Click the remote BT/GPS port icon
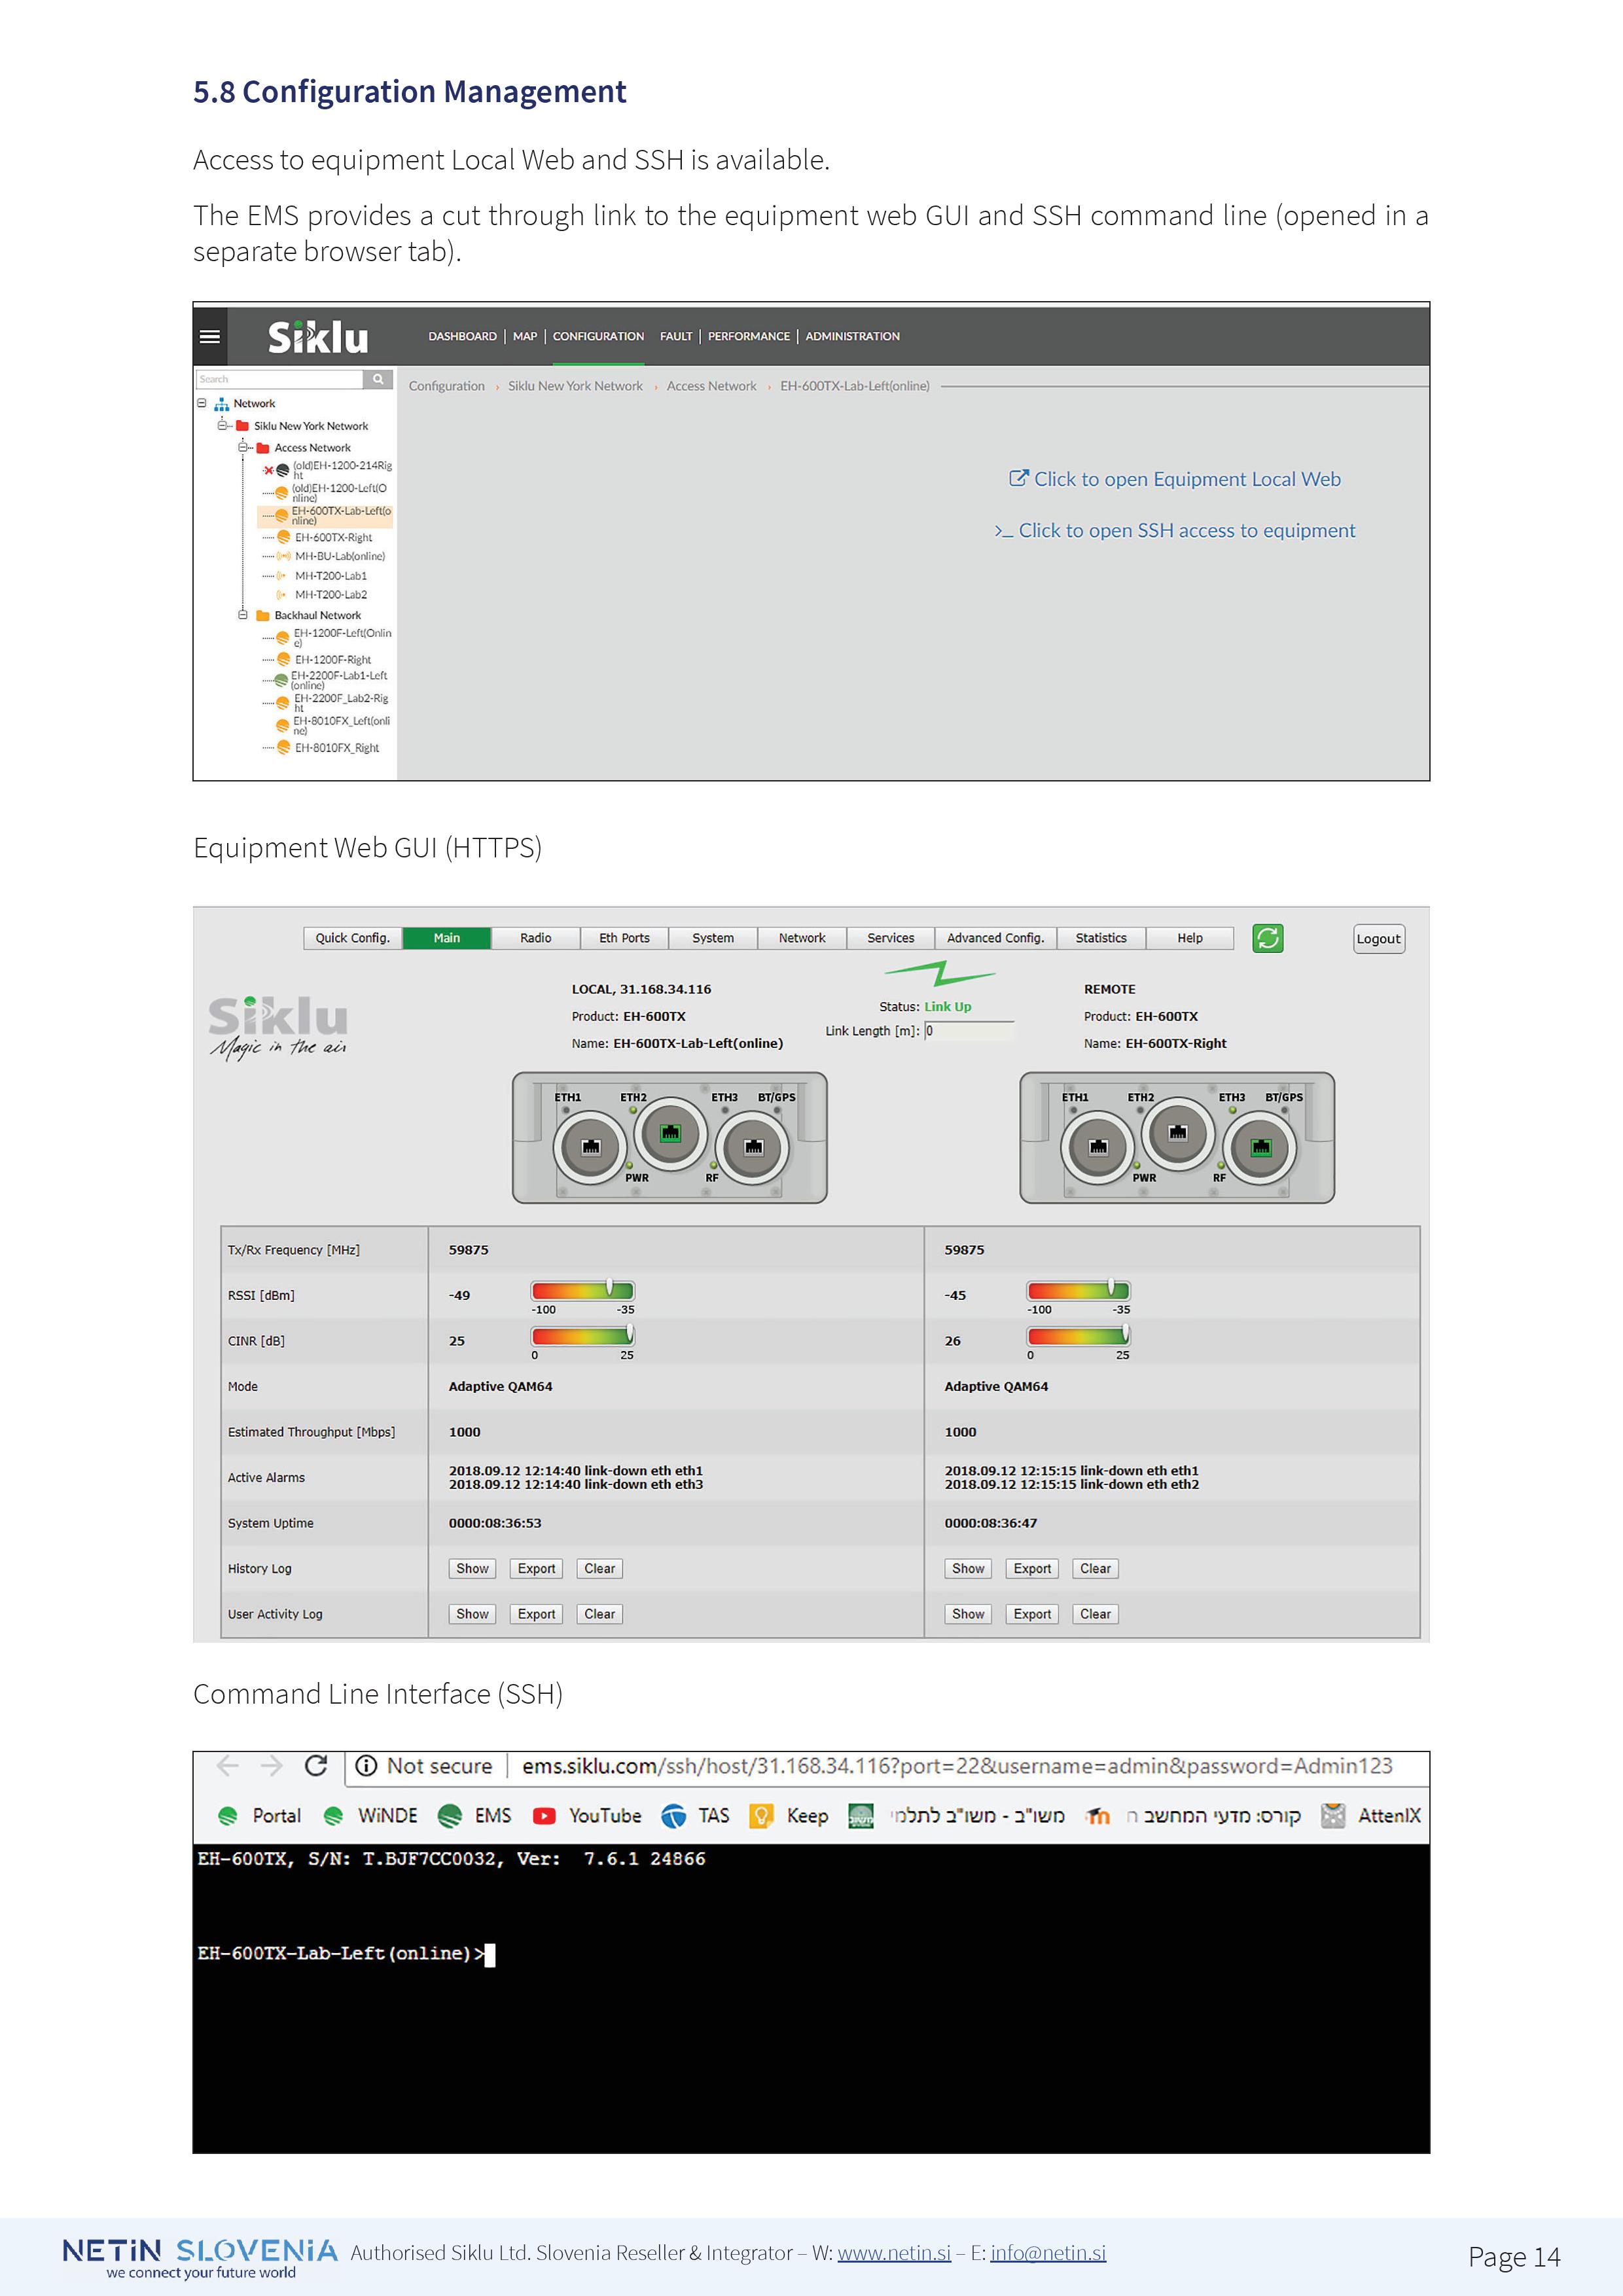This screenshot has height=2296, width=1623. click(1261, 1147)
